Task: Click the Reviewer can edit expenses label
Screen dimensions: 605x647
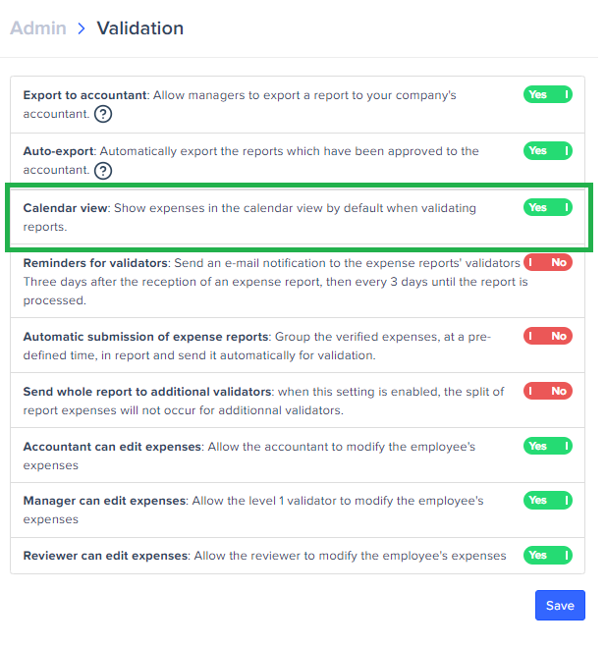Action: [105, 556]
